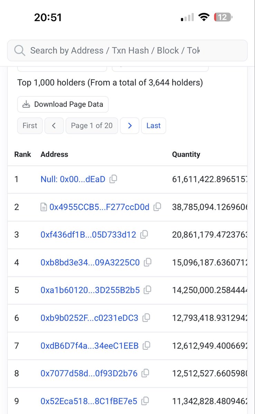Go to previous page chevron

click(54, 126)
